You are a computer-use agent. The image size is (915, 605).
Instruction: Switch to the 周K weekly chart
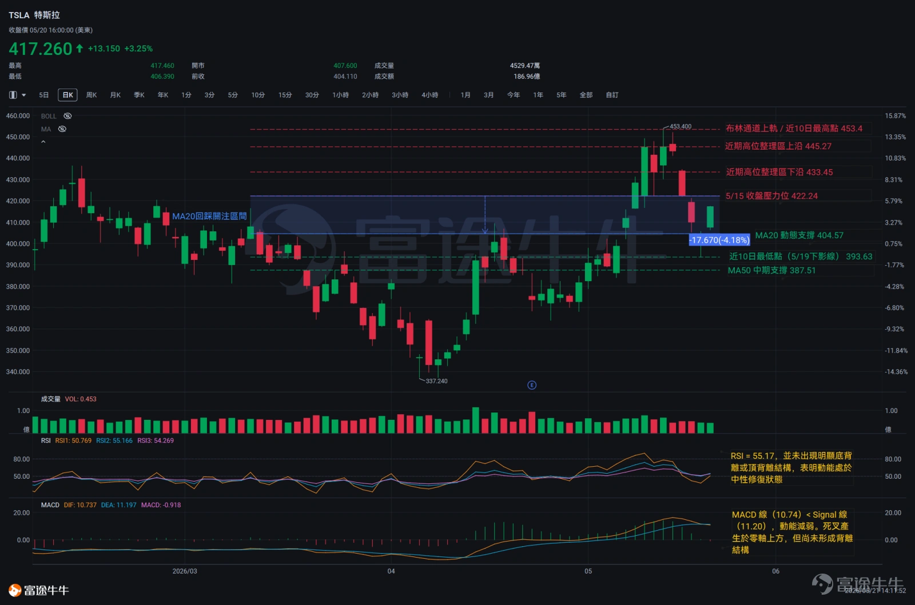tap(91, 95)
